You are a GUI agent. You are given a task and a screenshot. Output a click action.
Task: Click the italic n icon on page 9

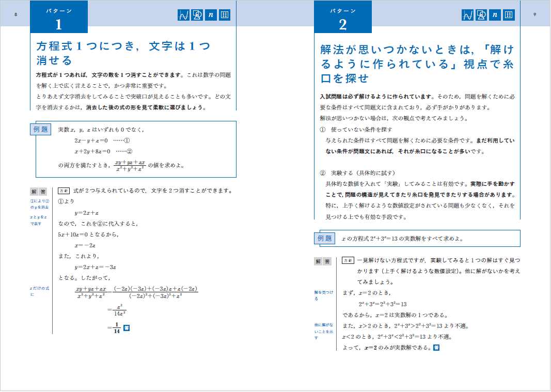coord(495,15)
